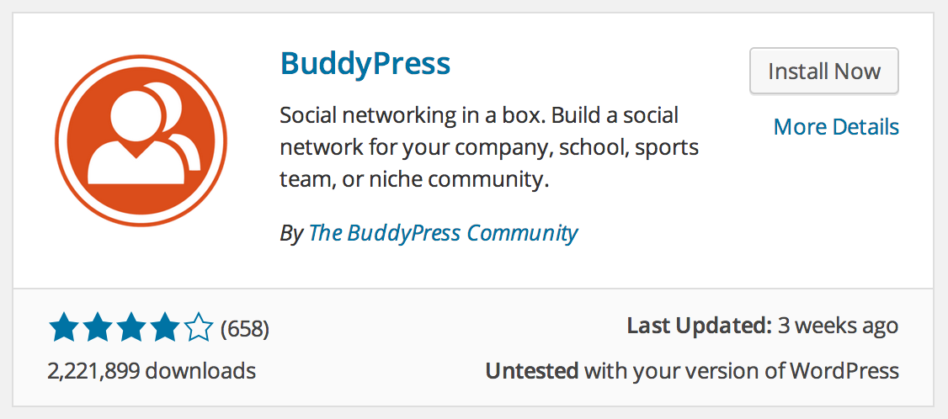Open the More Details link

[x=835, y=127]
